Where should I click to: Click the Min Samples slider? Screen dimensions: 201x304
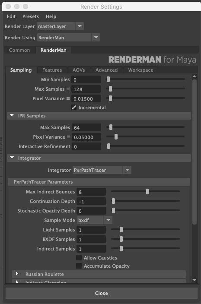click(145, 79)
